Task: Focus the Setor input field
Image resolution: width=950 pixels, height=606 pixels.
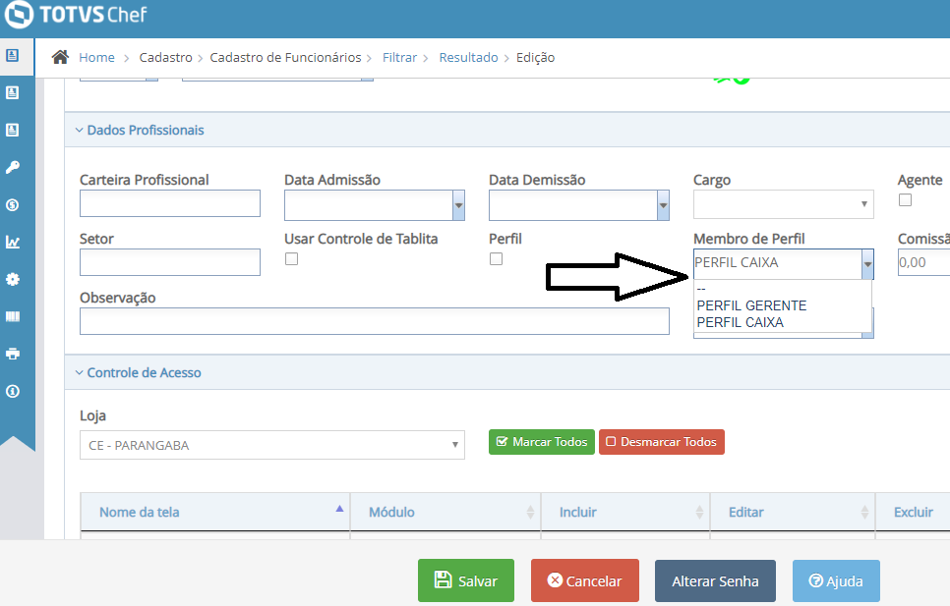Action: (x=169, y=262)
